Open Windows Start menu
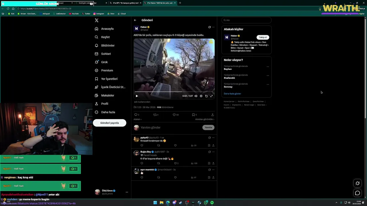Image resolution: width=367 pixels, height=206 pixels. (155, 203)
